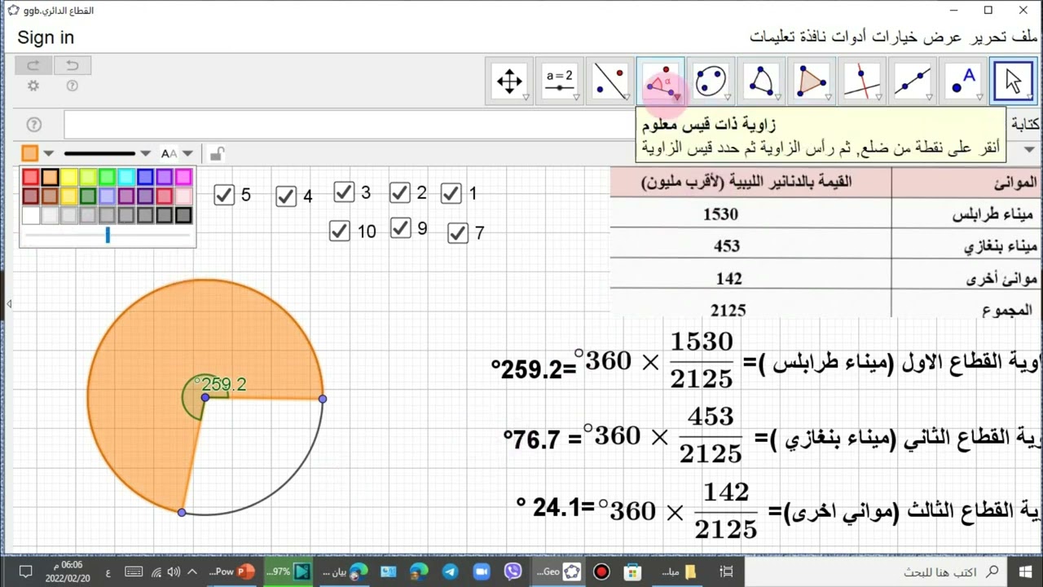Uncheck checkbox labeled 7
The width and height of the screenshot is (1043, 587).
pos(458,233)
